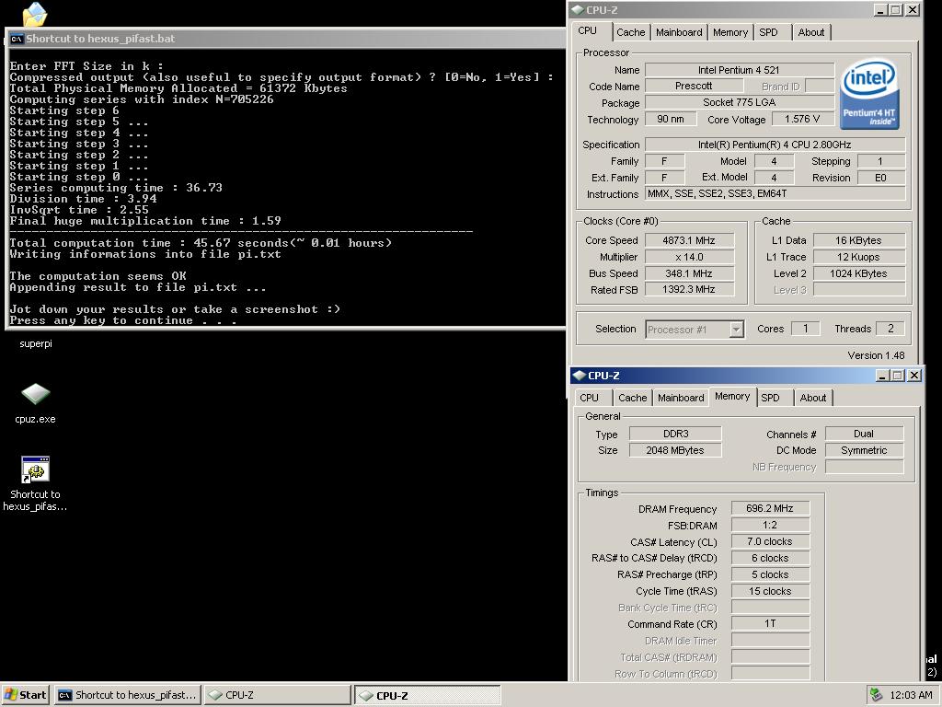Open Mainboard tab in lower CPU-Z window
The width and height of the screenshot is (942, 707).
click(681, 398)
